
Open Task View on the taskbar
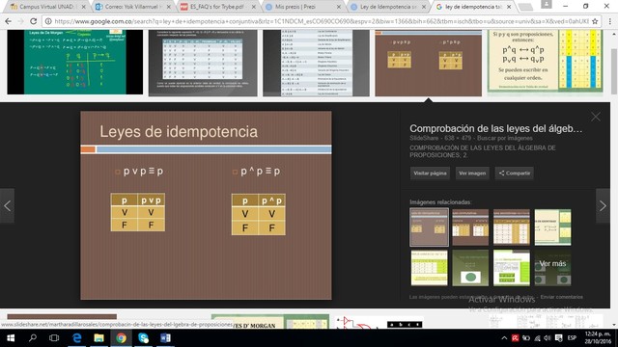tap(54, 338)
